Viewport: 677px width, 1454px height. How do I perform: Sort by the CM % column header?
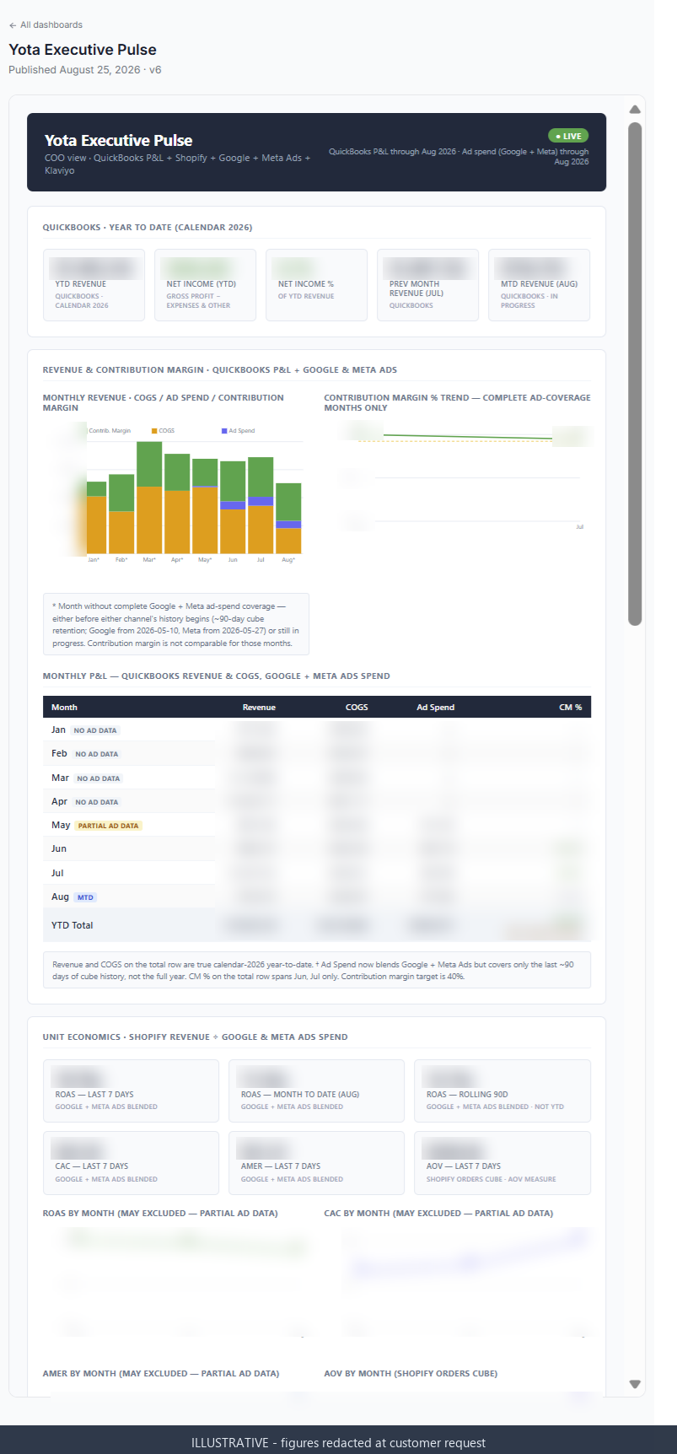(571, 708)
